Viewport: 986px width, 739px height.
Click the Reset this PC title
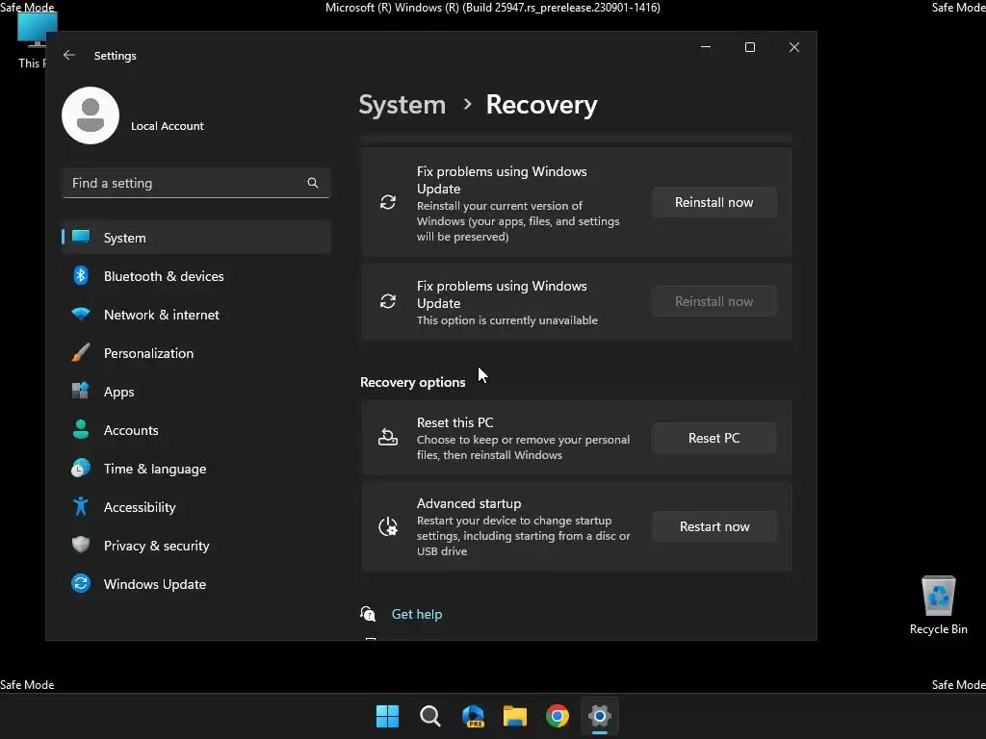[454, 422]
